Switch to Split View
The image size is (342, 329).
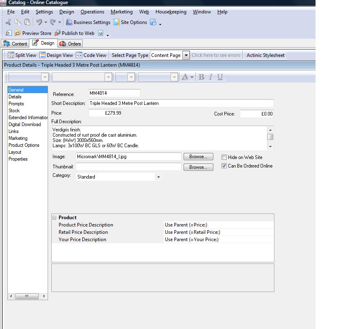(x=22, y=55)
